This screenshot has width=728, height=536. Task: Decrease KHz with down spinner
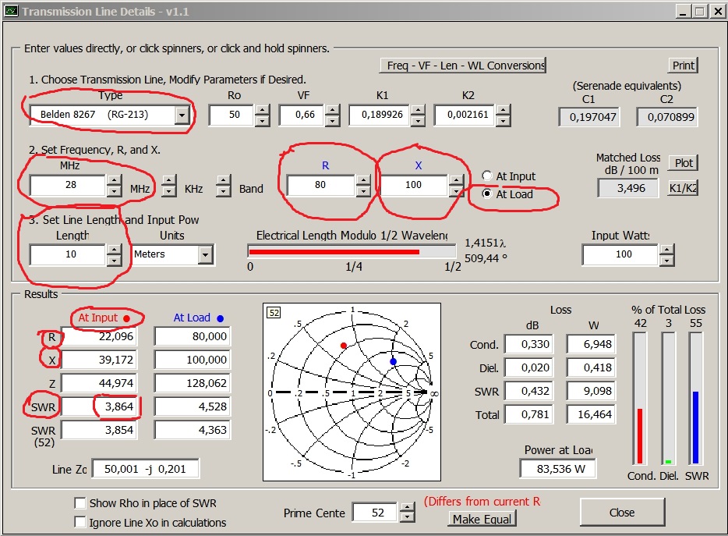(169, 190)
